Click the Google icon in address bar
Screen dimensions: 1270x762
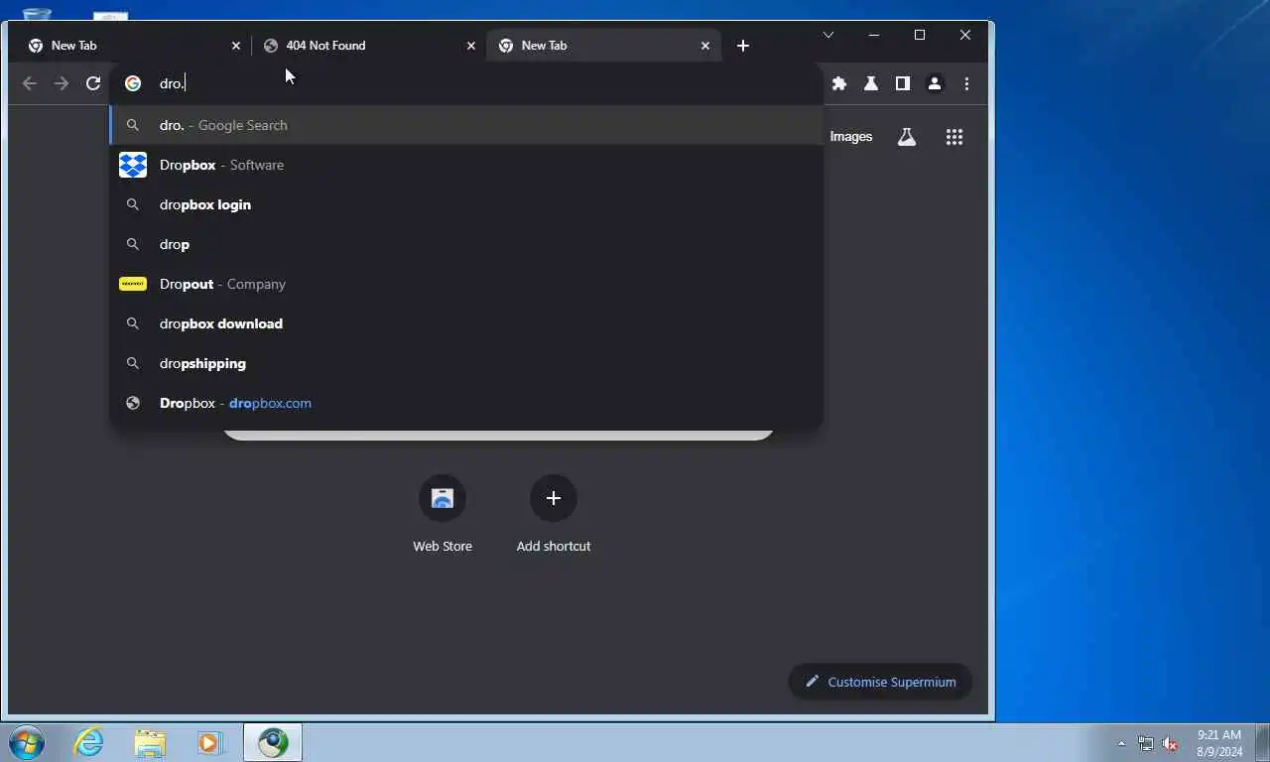coord(133,83)
